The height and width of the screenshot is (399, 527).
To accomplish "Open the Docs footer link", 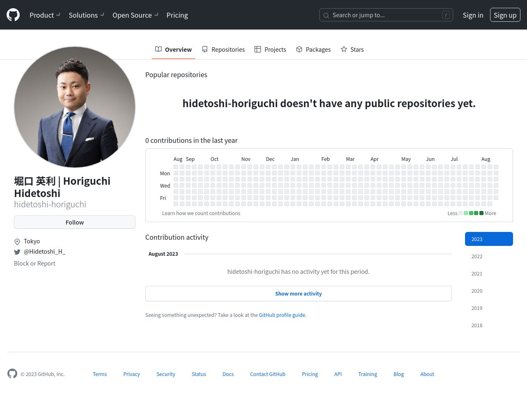I will pyautogui.click(x=228, y=374).
